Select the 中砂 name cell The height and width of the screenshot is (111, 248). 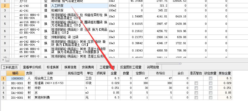(50, 88)
